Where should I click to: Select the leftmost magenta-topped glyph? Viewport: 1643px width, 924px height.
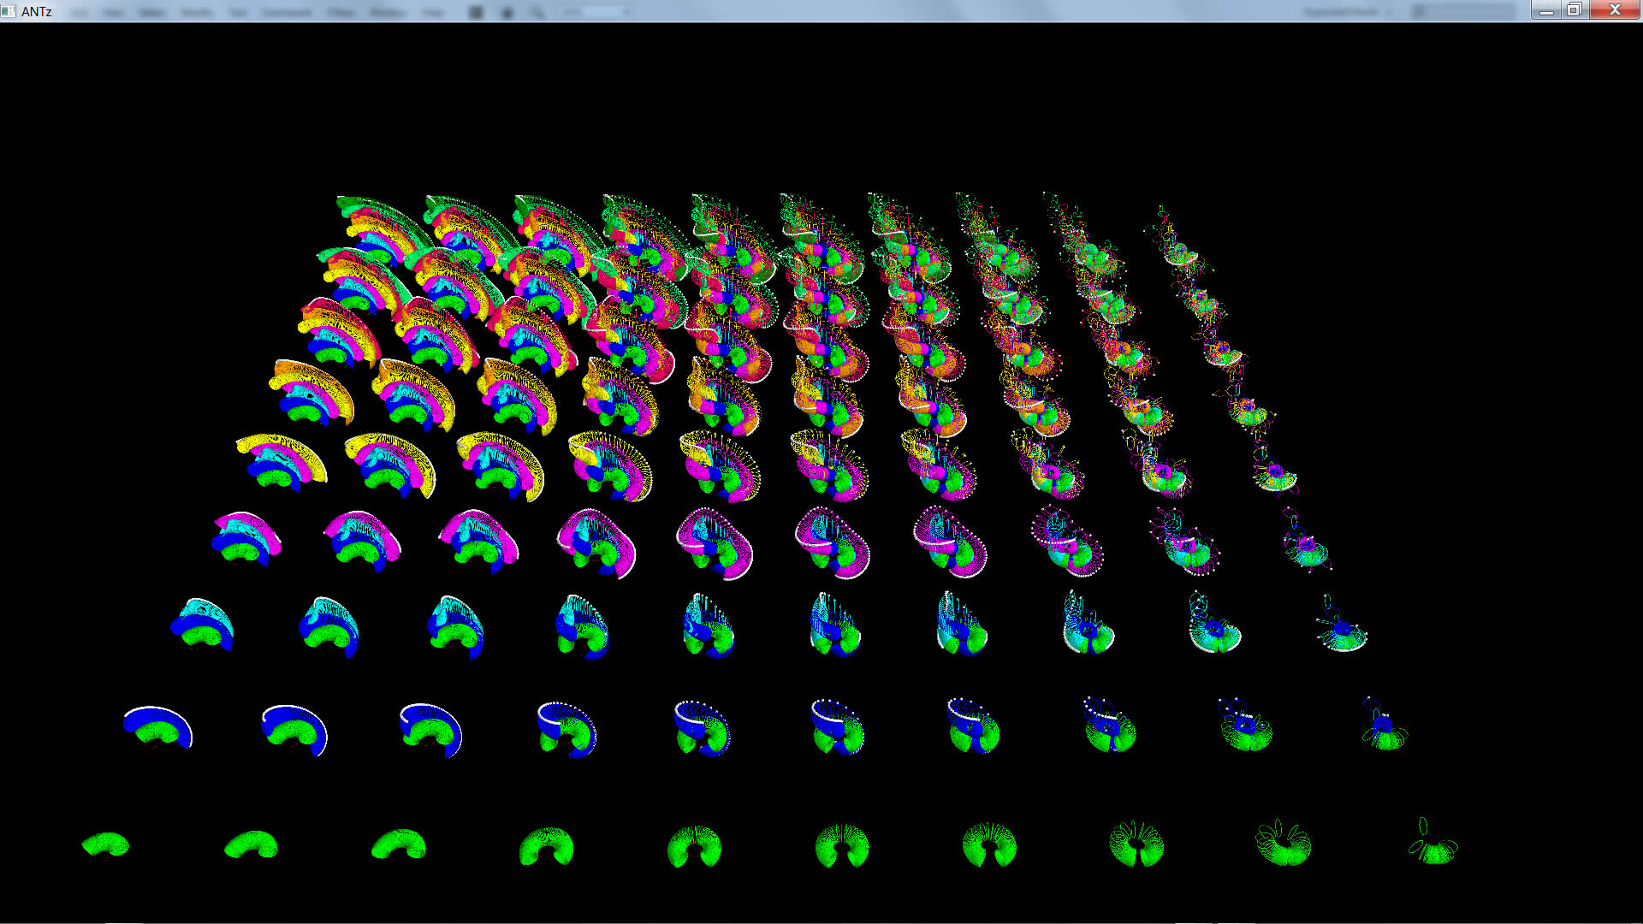click(x=246, y=537)
